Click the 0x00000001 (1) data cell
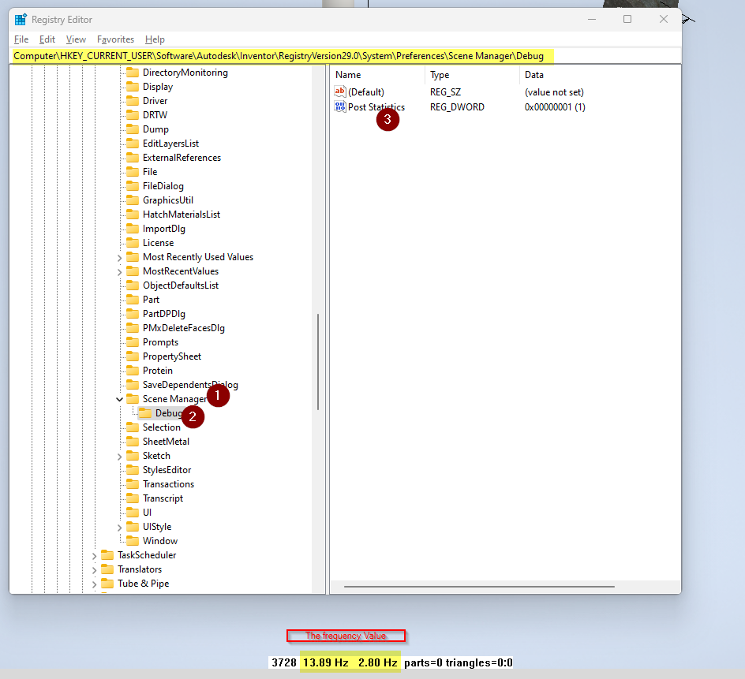The width and height of the screenshot is (745, 679). click(x=555, y=107)
